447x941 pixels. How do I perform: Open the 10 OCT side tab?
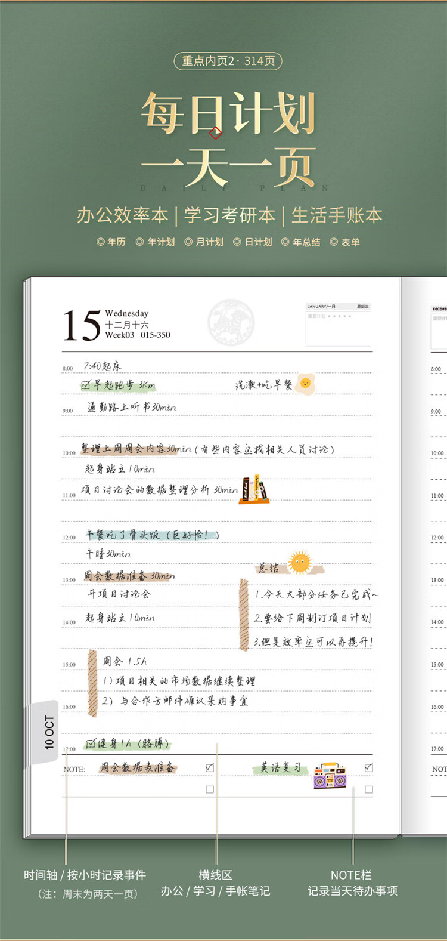[48, 732]
